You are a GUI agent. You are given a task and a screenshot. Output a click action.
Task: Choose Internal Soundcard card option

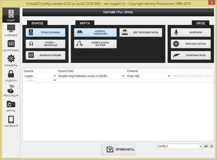tap(95, 33)
